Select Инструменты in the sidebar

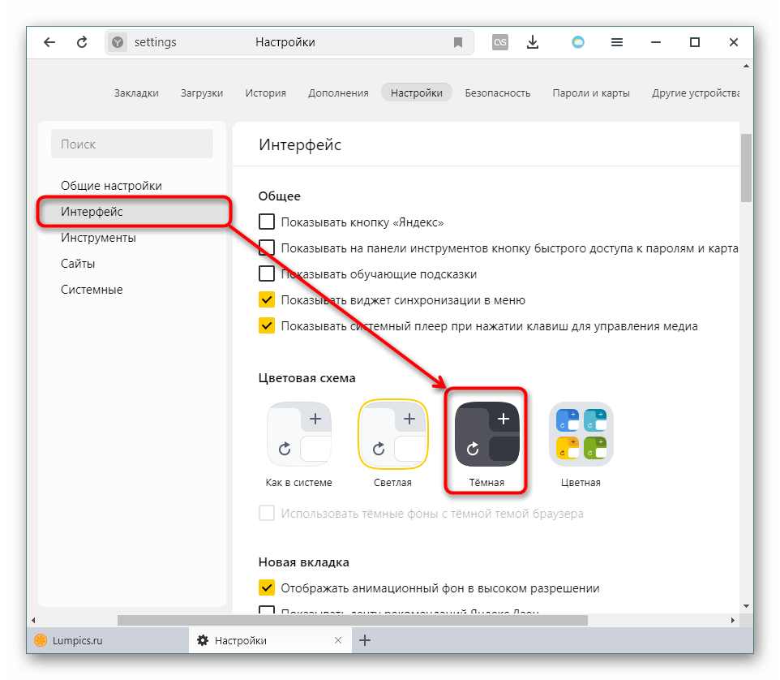pos(98,238)
